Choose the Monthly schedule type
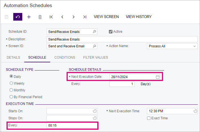Viewport: 200px width, 132px height. 11,90
